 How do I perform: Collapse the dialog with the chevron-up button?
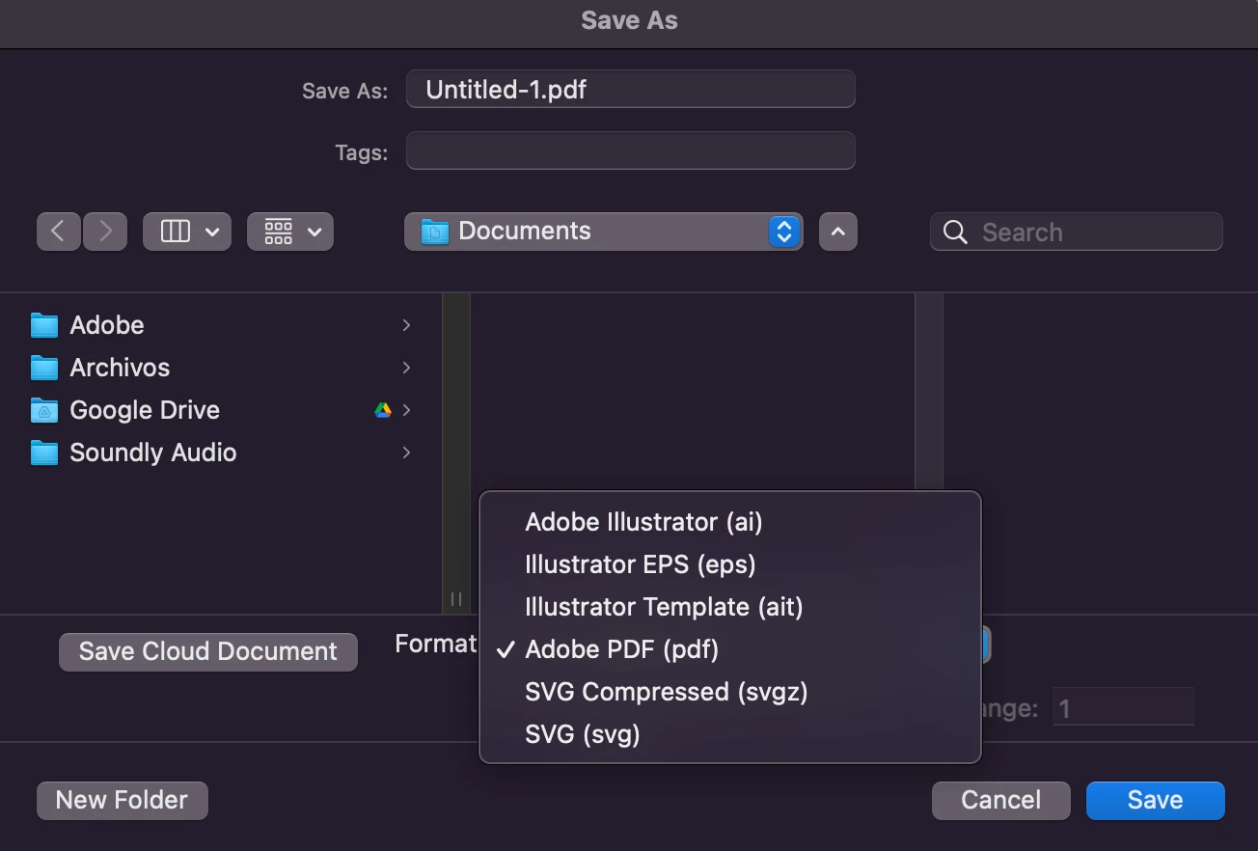838,232
